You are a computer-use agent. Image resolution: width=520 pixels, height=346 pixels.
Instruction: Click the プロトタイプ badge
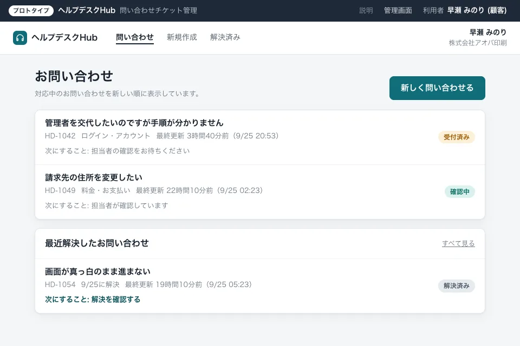point(31,11)
